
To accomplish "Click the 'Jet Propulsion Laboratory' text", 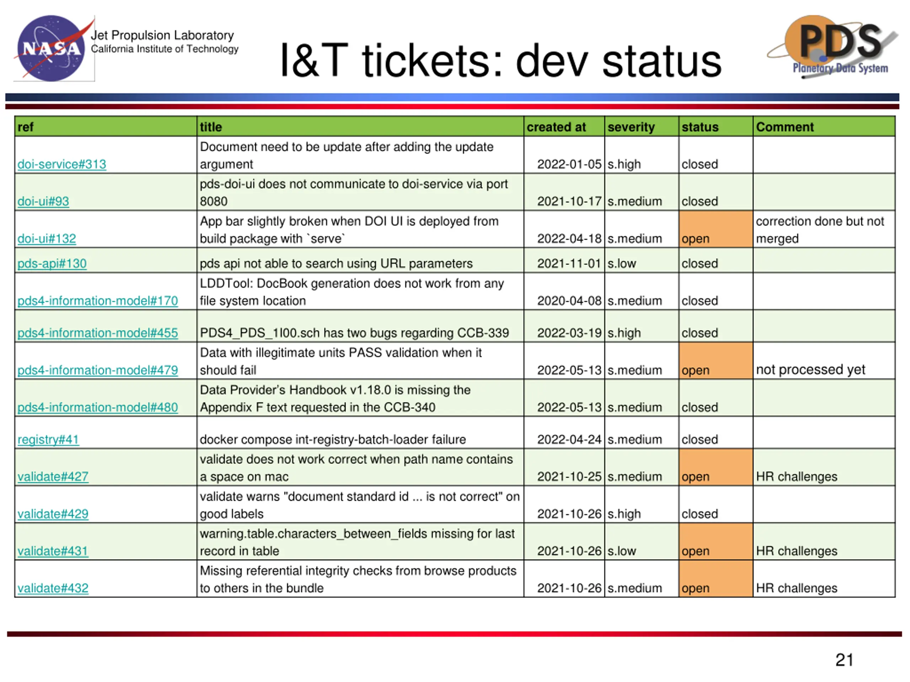I will [162, 36].
